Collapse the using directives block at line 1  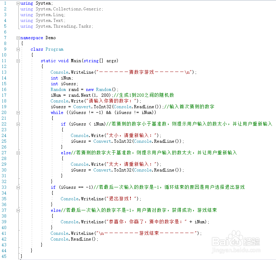(x=18, y=3)
